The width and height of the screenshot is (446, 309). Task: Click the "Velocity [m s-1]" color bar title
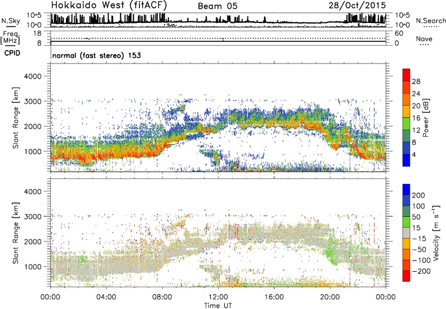click(x=436, y=233)
